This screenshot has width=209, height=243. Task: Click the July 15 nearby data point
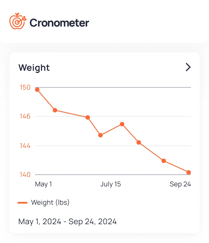(x=122, y=124)
